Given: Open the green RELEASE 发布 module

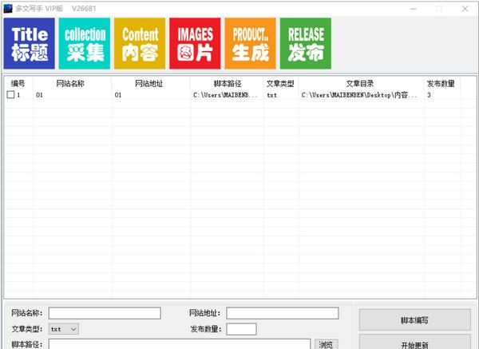Looking at the screenshot, I should (x=306, y=43).
